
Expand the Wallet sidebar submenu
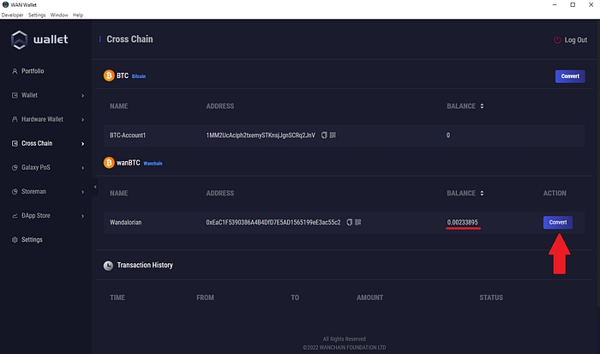click(82, 95)
